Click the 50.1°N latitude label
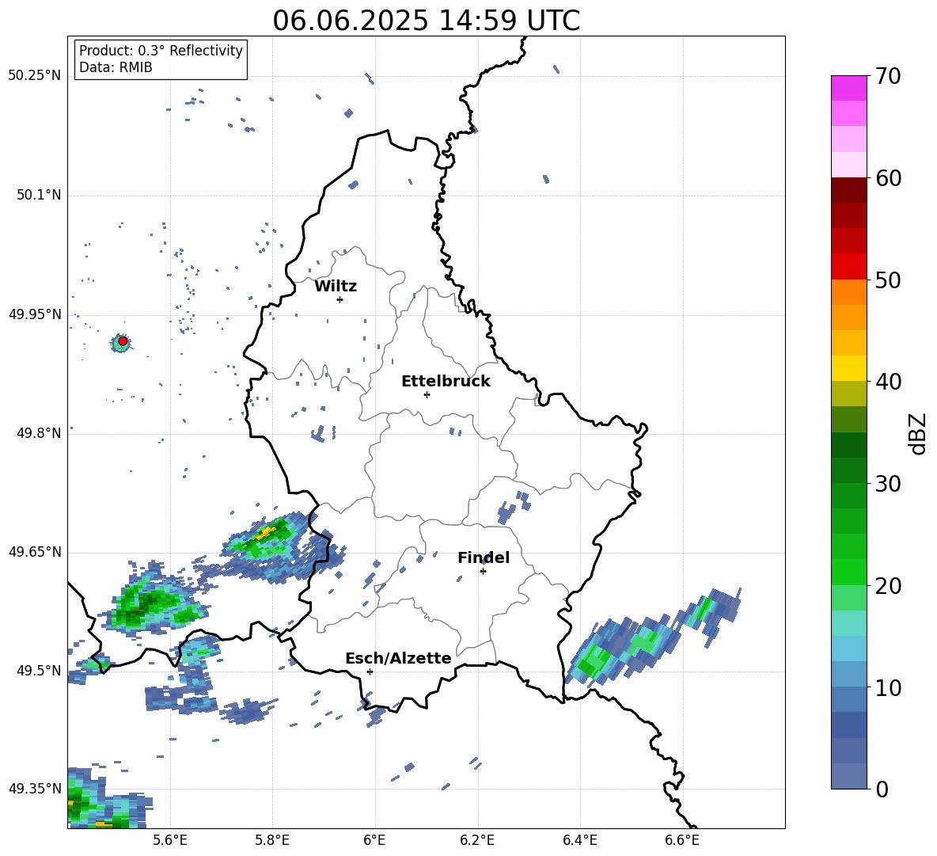 click(x=38, y=195)
